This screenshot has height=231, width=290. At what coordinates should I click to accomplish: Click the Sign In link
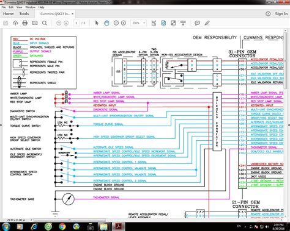point(281,14)
